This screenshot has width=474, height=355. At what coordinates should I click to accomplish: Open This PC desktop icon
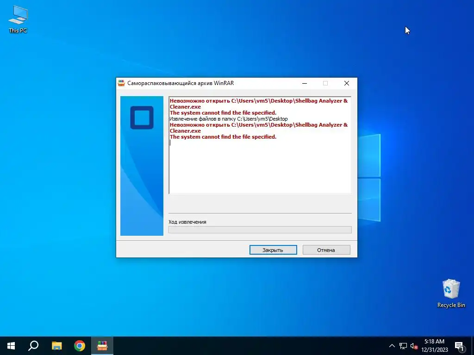(18, 19)
